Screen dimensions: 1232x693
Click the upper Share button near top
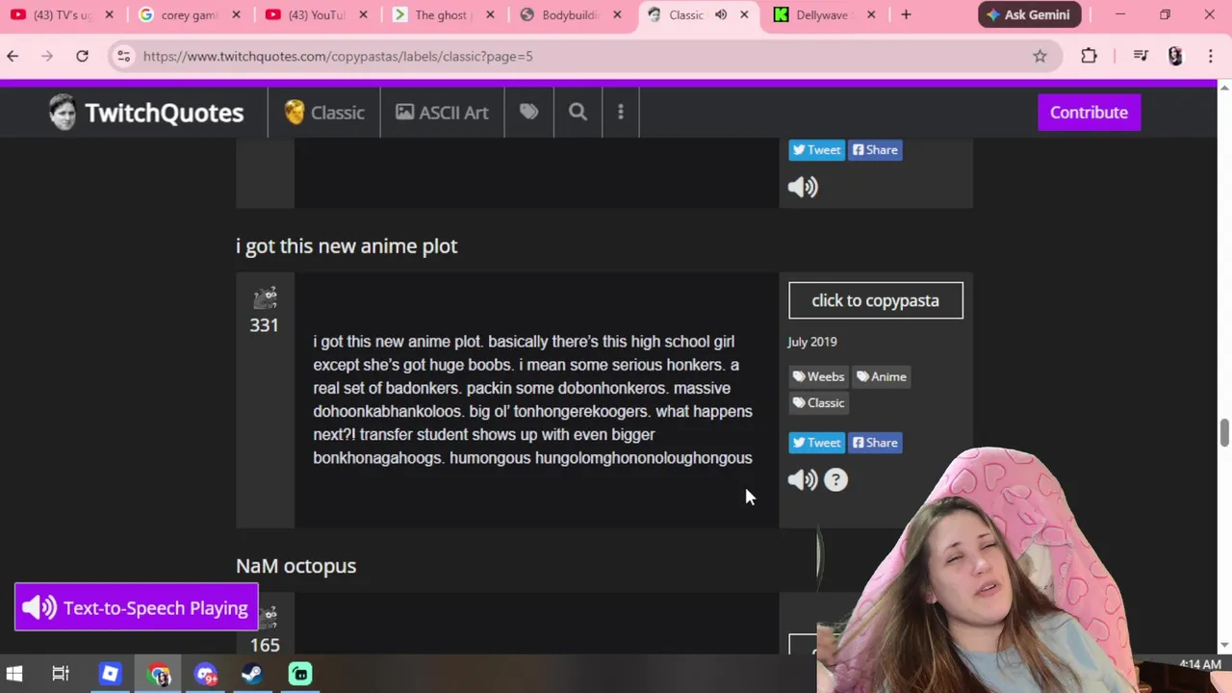[875, 149]
